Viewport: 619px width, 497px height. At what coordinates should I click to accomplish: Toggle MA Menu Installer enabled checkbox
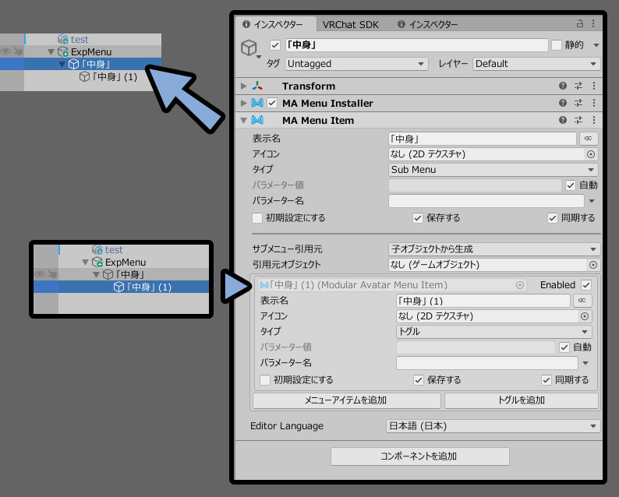(x=272, y=103)
